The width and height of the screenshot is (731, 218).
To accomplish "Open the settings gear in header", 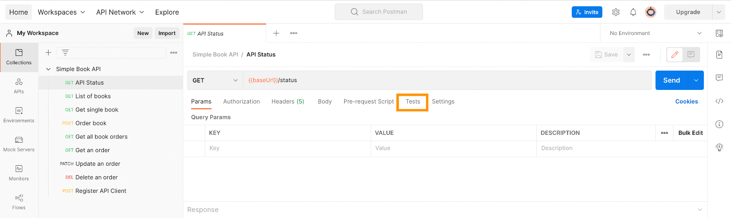I will (616, 12).
